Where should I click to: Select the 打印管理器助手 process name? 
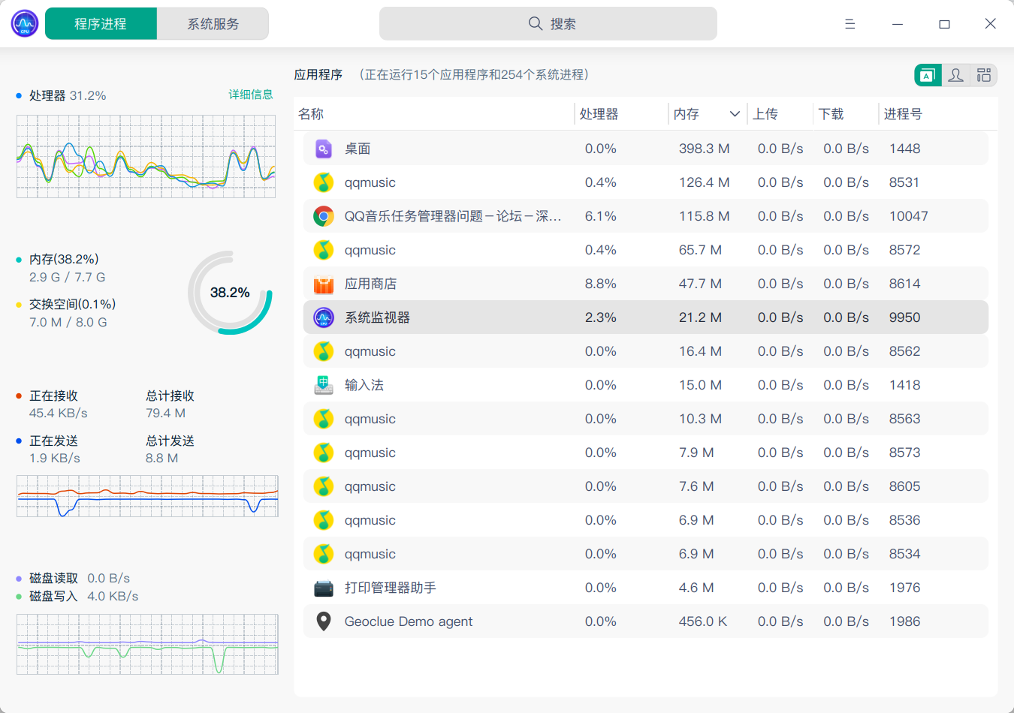pyautogui.click(x=391, y=588)
